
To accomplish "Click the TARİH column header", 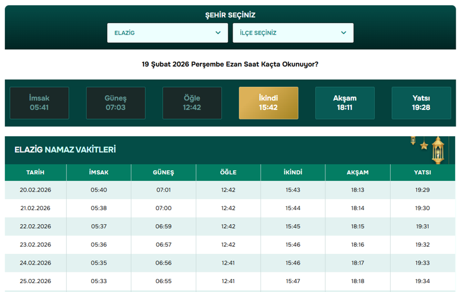I will pos(35,172).
